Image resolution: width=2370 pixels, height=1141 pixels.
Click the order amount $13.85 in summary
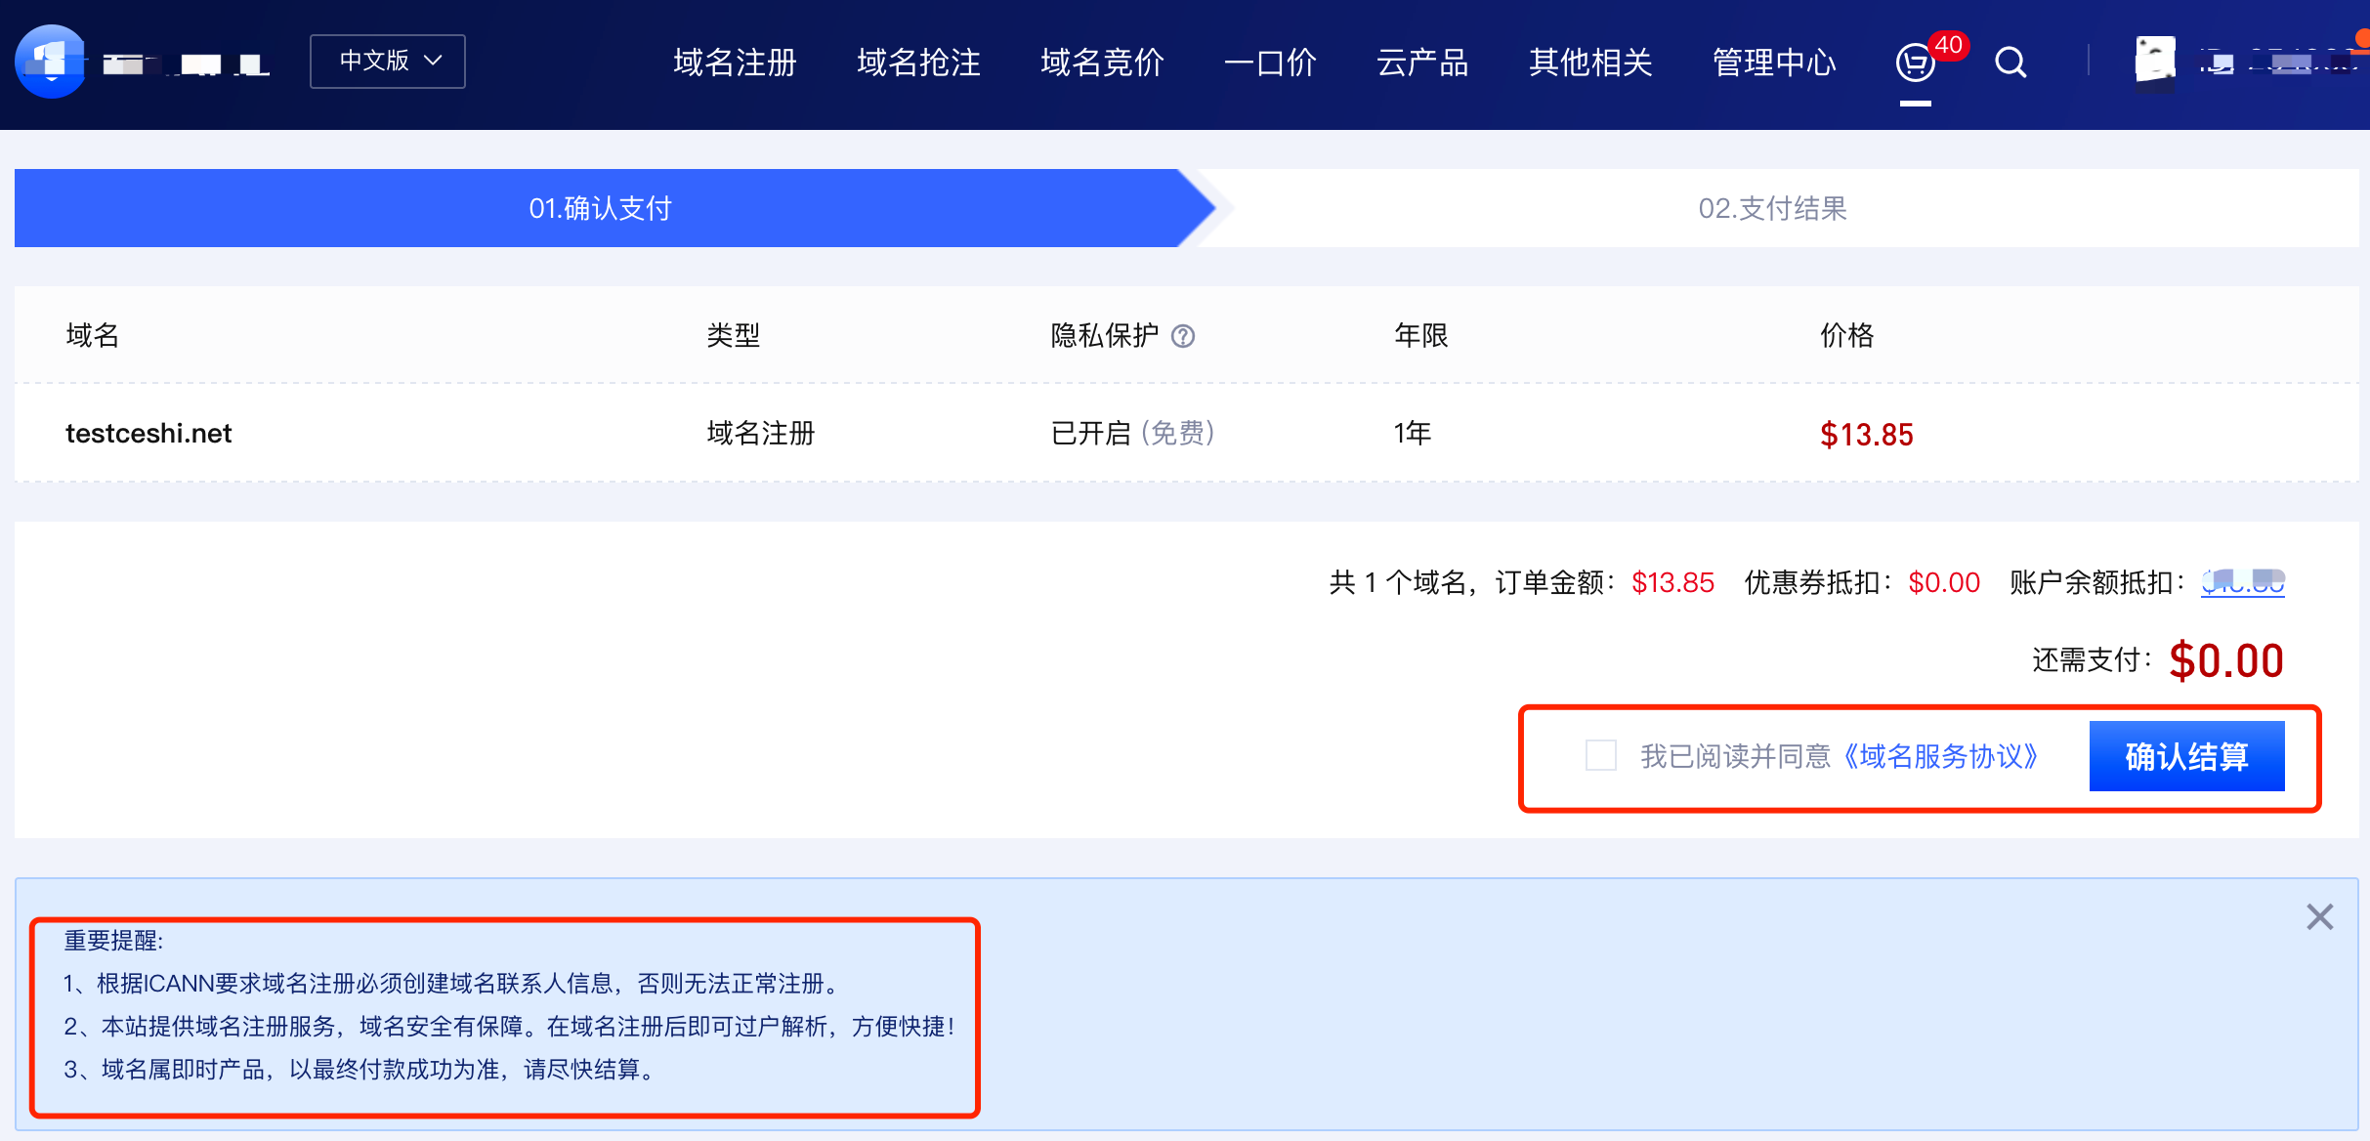coord(1672,582)
